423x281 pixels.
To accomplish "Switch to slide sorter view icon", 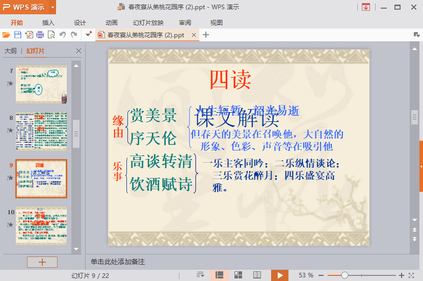I will pos(238,275).
